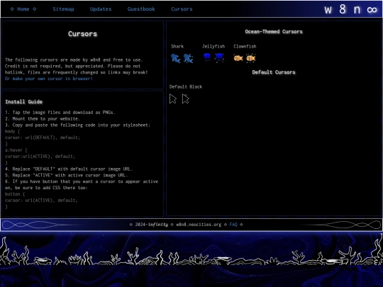Screen dimensions: 383x287
Task: Download the default Shark cursor image
Action: (x=176, y=58)
